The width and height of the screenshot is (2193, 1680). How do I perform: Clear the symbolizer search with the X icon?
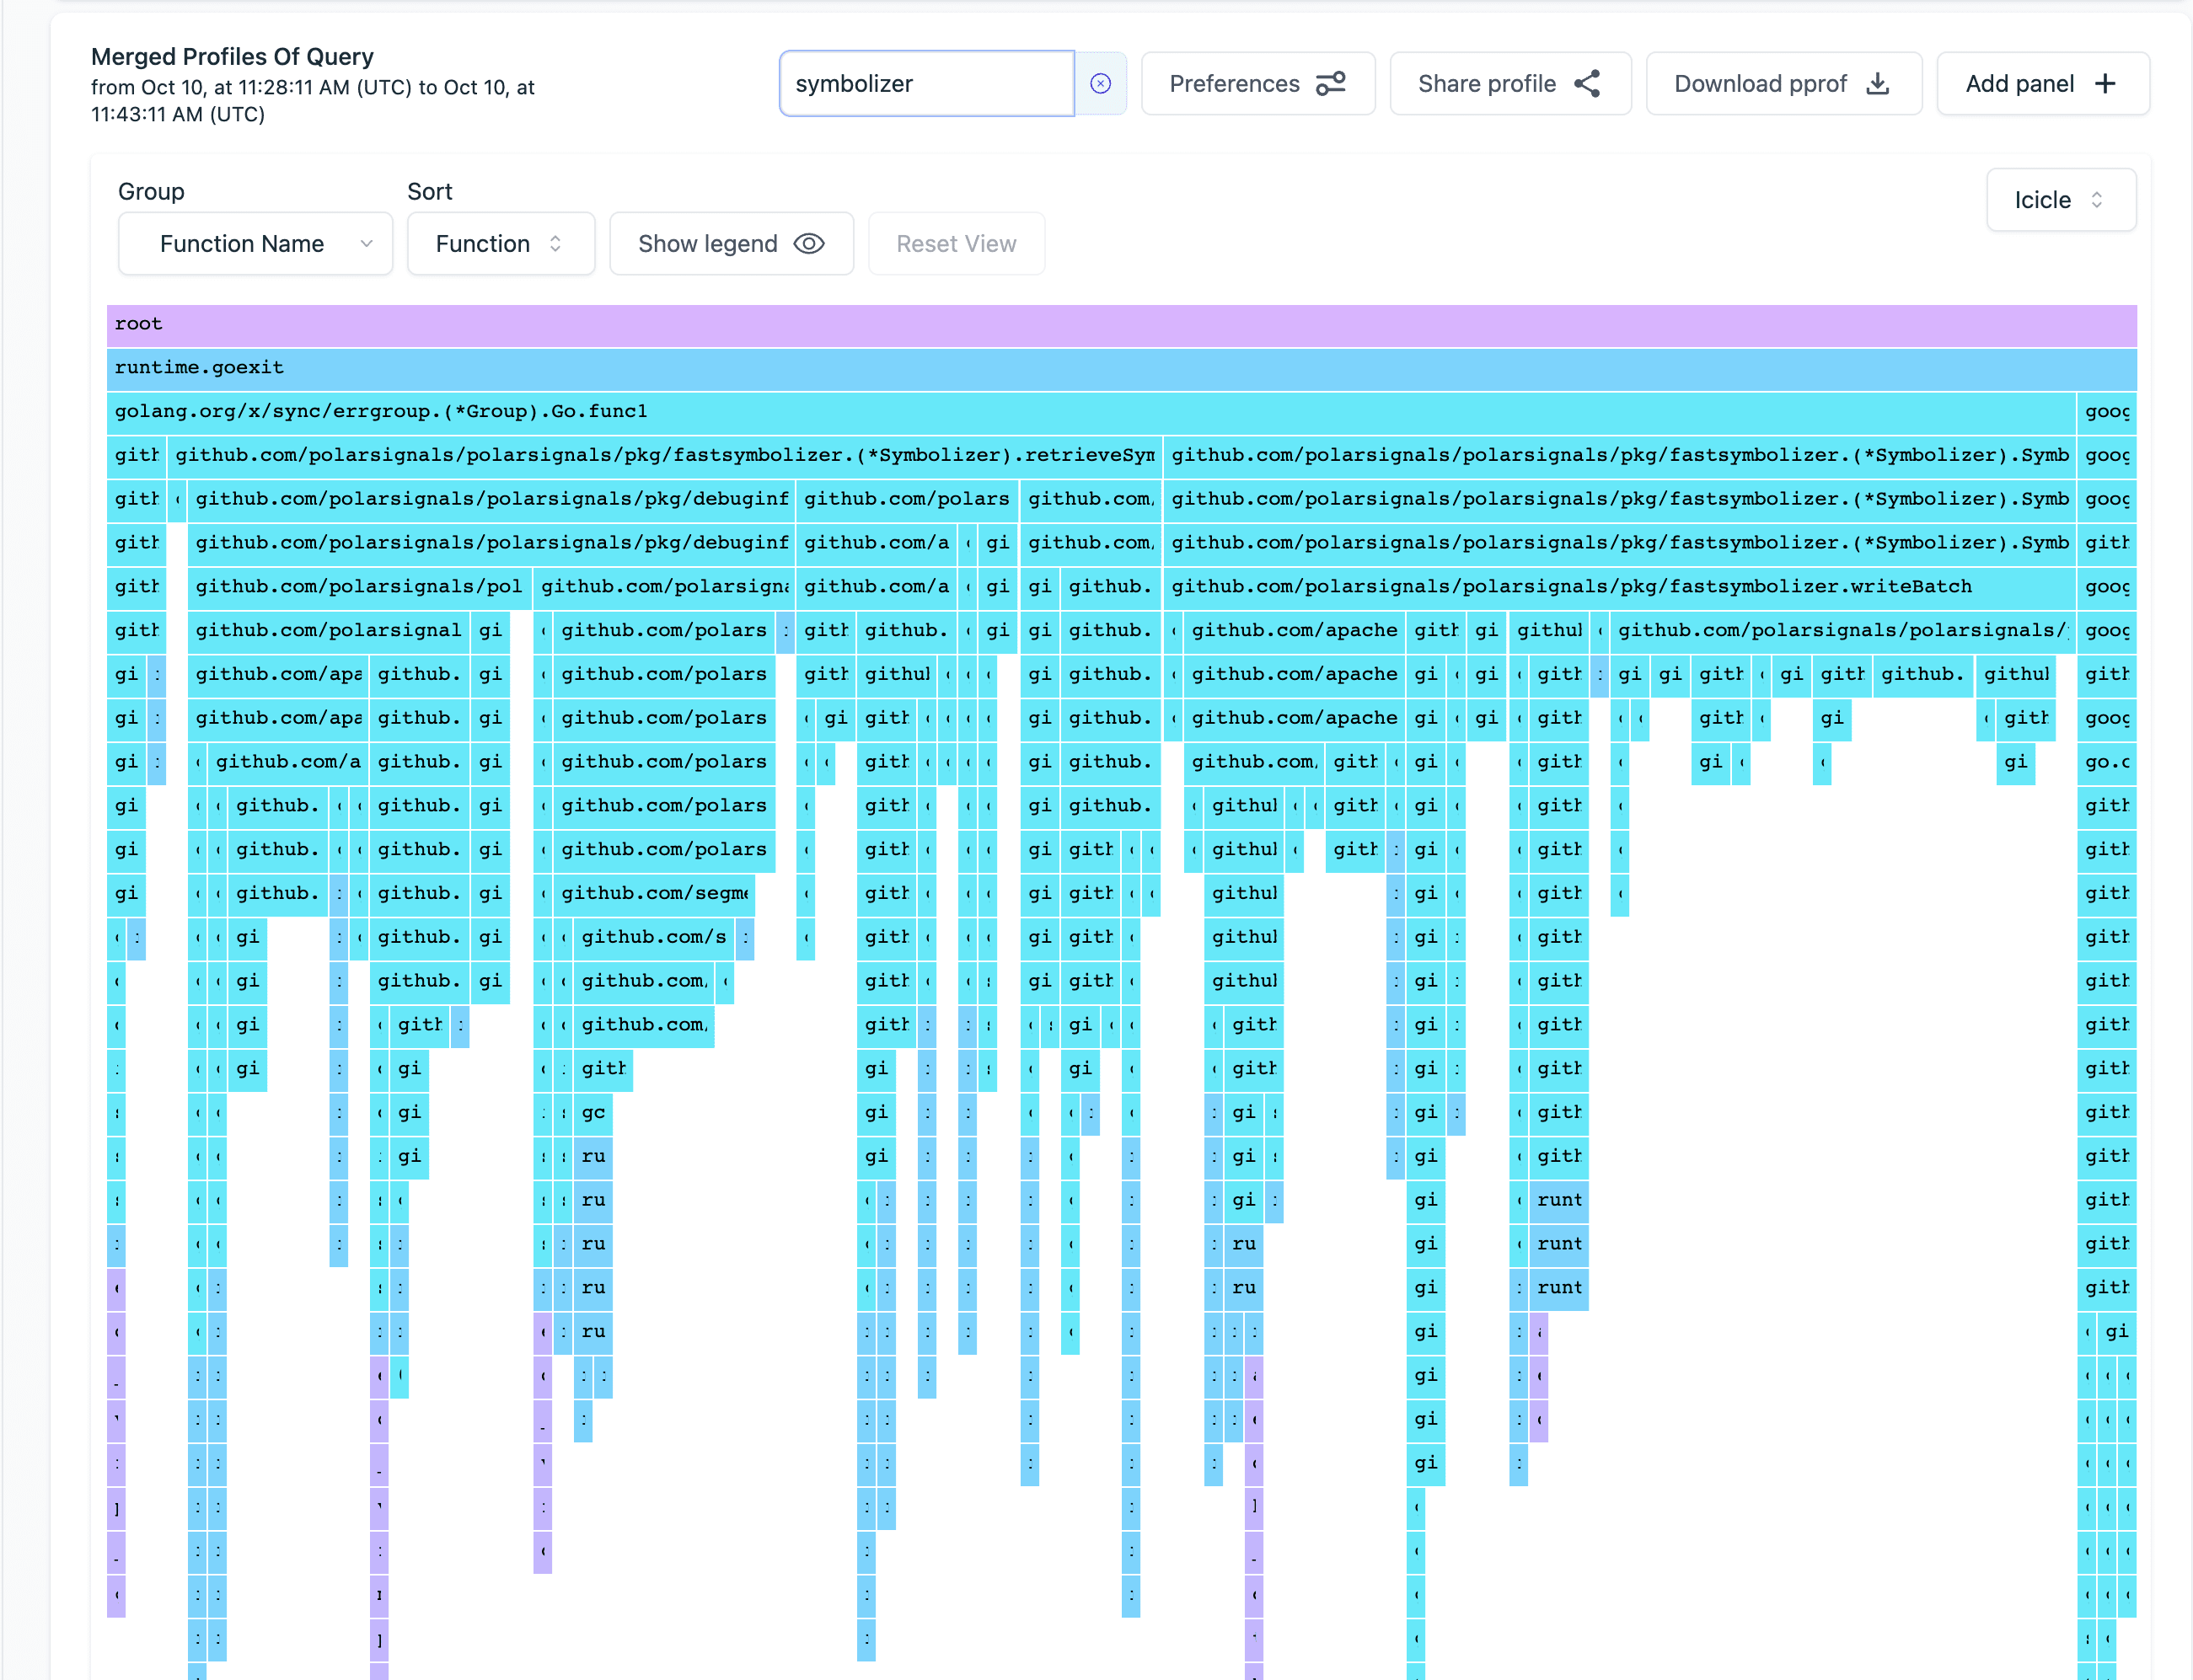[1101, 84]
